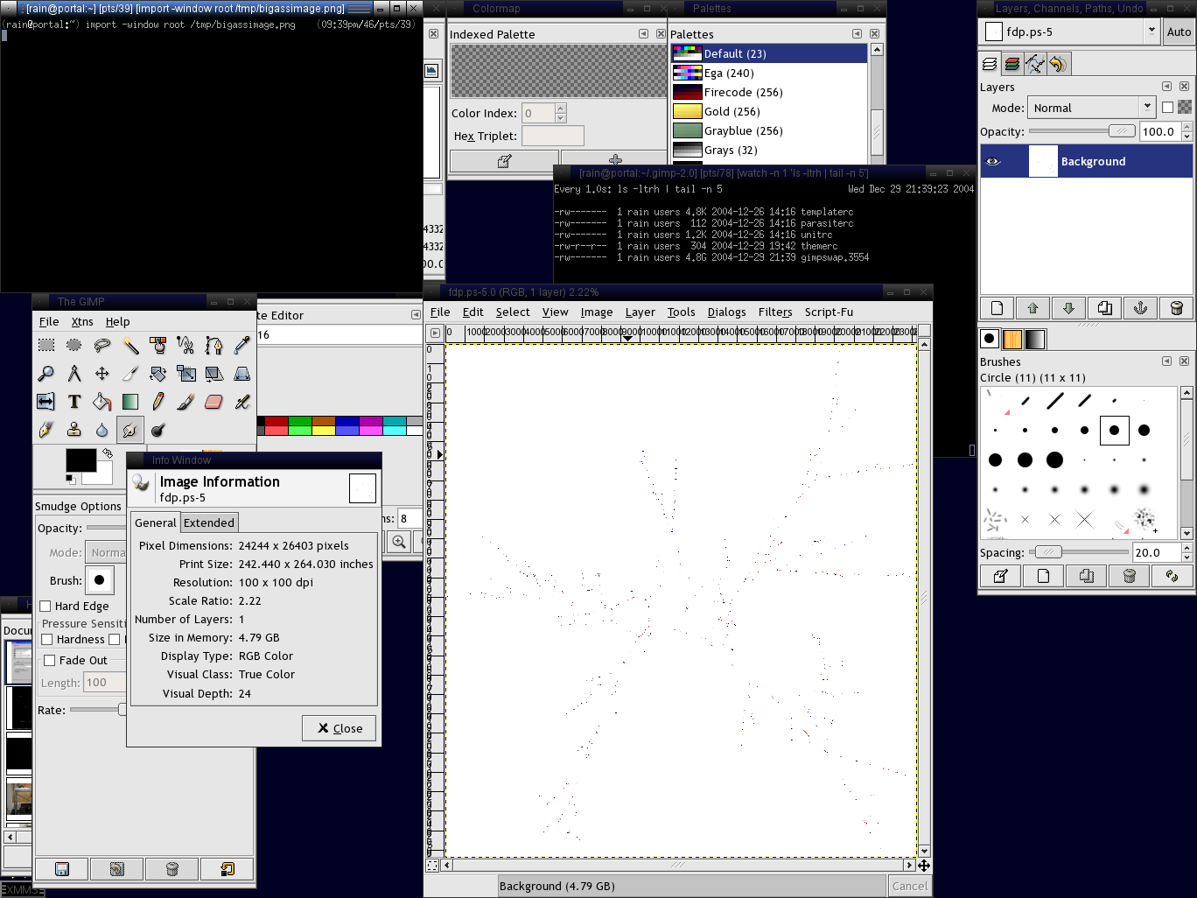Open the Indexed Palette panel menu arrow
The width and height of the screenshot is (1197, 898).
tap(643, 34)
